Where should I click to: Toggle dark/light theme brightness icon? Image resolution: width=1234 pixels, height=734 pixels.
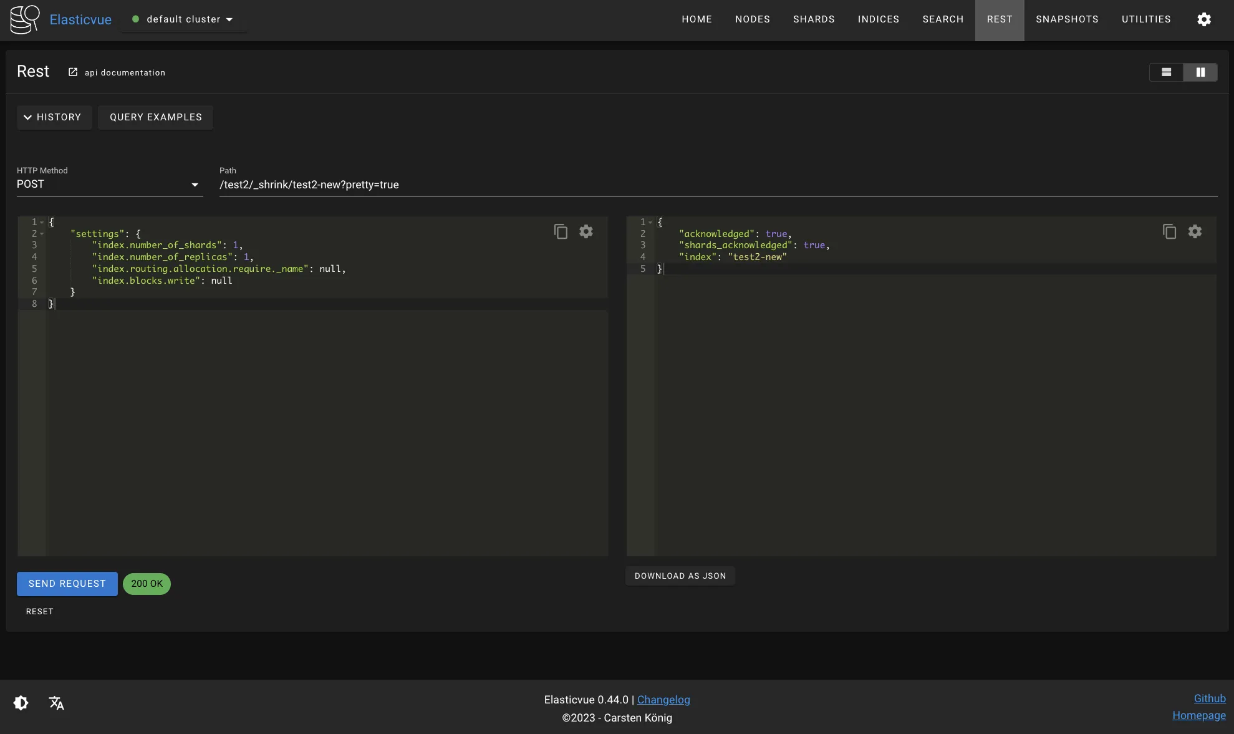(x=21, y=703)
